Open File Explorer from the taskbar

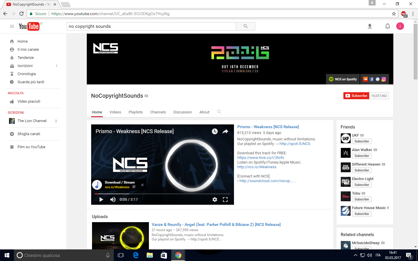[149, 255]
